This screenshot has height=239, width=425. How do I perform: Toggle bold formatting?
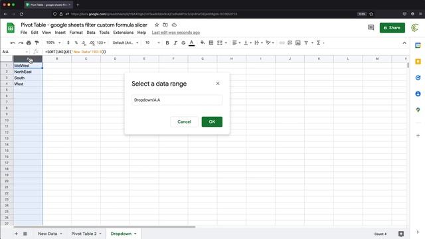click(167, 42)
